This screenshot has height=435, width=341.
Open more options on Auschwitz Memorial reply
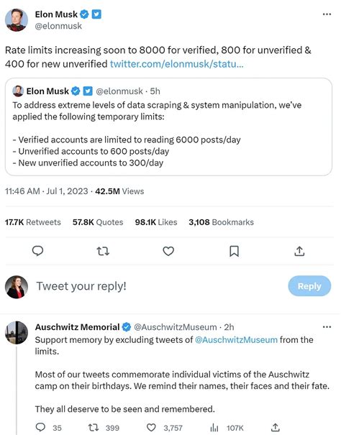(327, 327)
